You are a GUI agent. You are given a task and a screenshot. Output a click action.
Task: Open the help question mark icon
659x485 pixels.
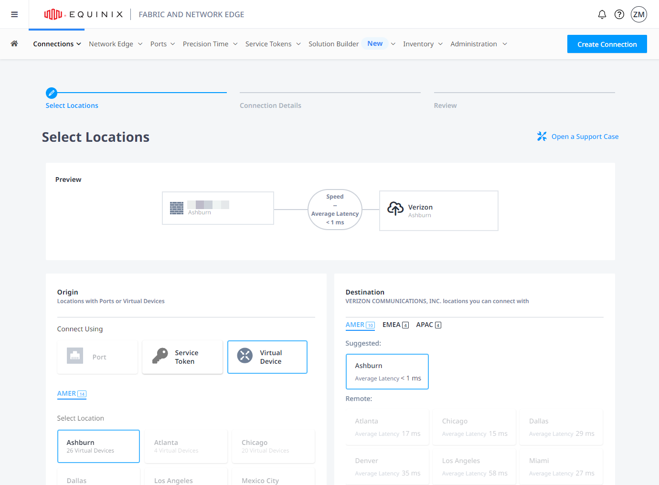tap(619, 14)
